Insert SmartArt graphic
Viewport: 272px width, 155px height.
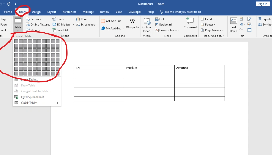click(x=60, y=30)
